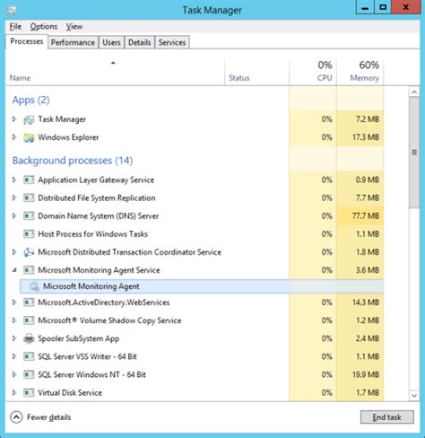Click the Spooler SubSystem App printer icon
Image resolution: width=425 pixels, height=438 pixels.
click(x=29, y=338)
